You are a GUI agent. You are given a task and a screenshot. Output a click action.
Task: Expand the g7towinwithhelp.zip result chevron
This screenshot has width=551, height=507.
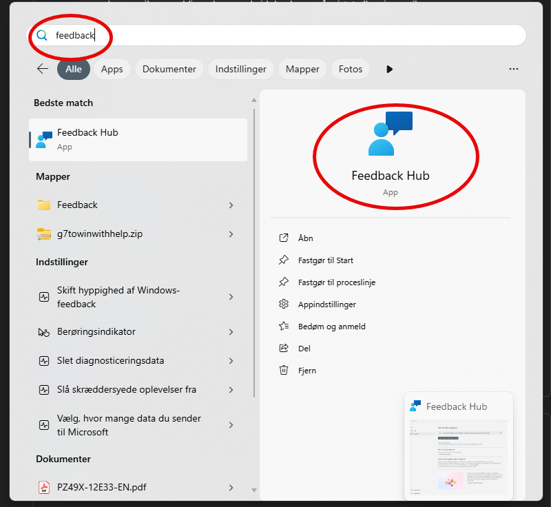tap(231, 234)
